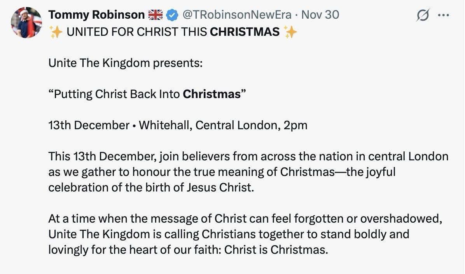
Task: Click the bold CHRISTMAS word in headline
Action: coord(245,32)
